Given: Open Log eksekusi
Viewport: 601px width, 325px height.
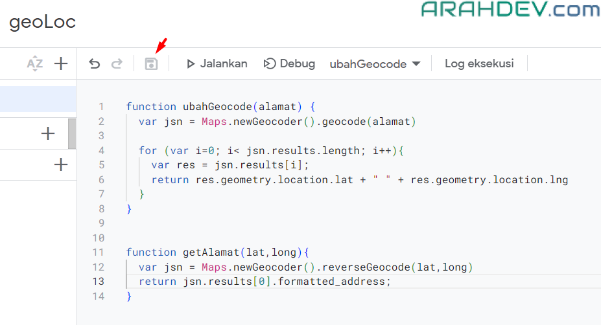Looking at the screenshot, I should 479,63.
